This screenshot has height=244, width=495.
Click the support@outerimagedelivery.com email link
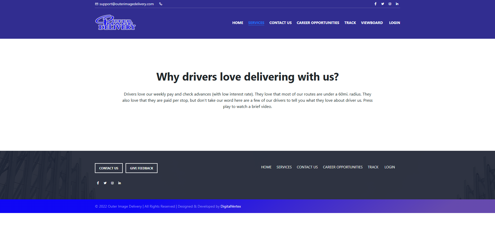tap(126, 4)
